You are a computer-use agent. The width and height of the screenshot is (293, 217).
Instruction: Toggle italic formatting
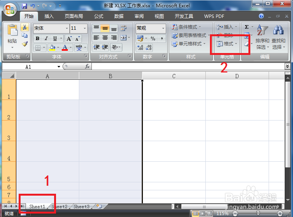tap(46, 39)
